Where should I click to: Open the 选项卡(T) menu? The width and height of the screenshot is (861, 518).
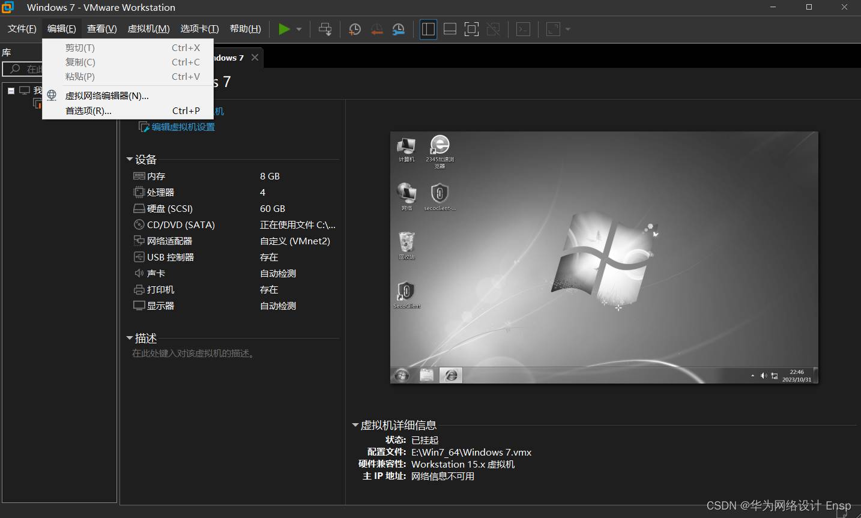pyautogui.click(x=200, y=29)
